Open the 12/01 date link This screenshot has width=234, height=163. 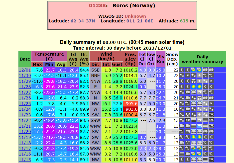click(x=25, y=70)
